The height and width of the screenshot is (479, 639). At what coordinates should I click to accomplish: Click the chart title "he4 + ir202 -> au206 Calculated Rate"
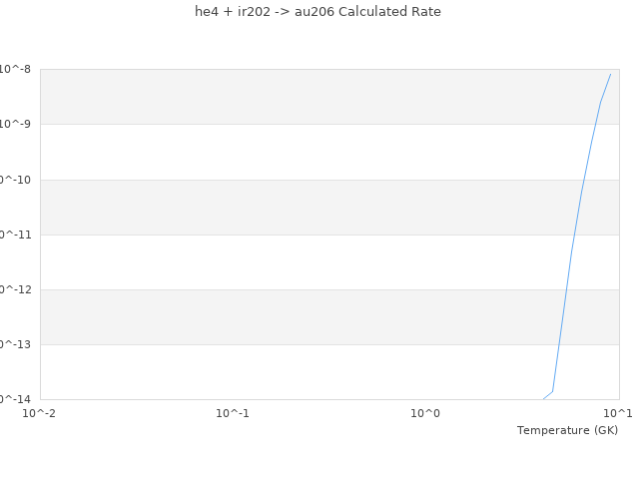pyautogui.click(x=318, y=12)
